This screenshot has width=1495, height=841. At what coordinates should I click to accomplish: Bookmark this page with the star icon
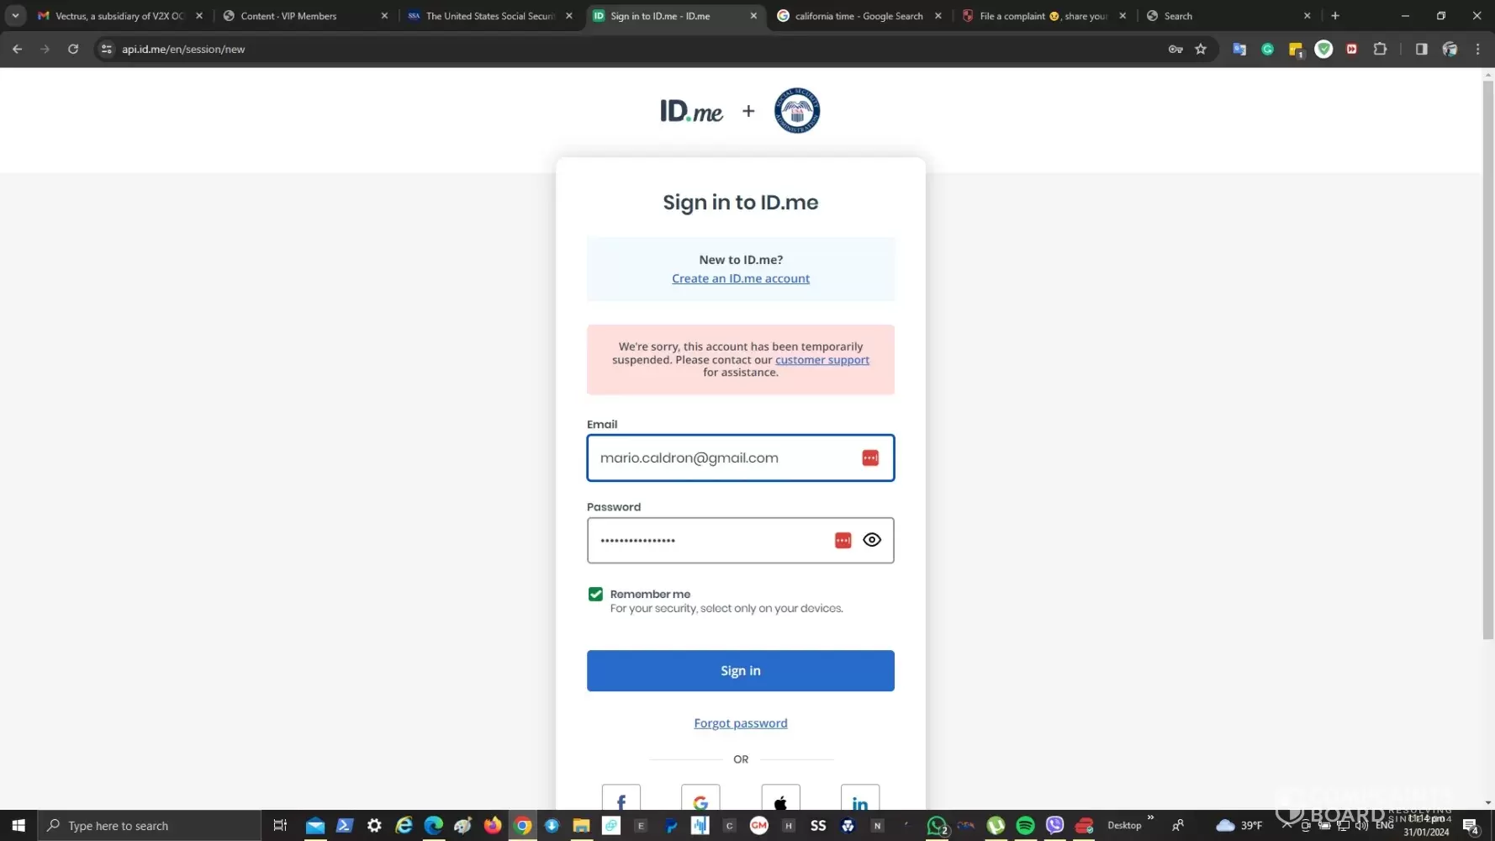[1201, 49]
